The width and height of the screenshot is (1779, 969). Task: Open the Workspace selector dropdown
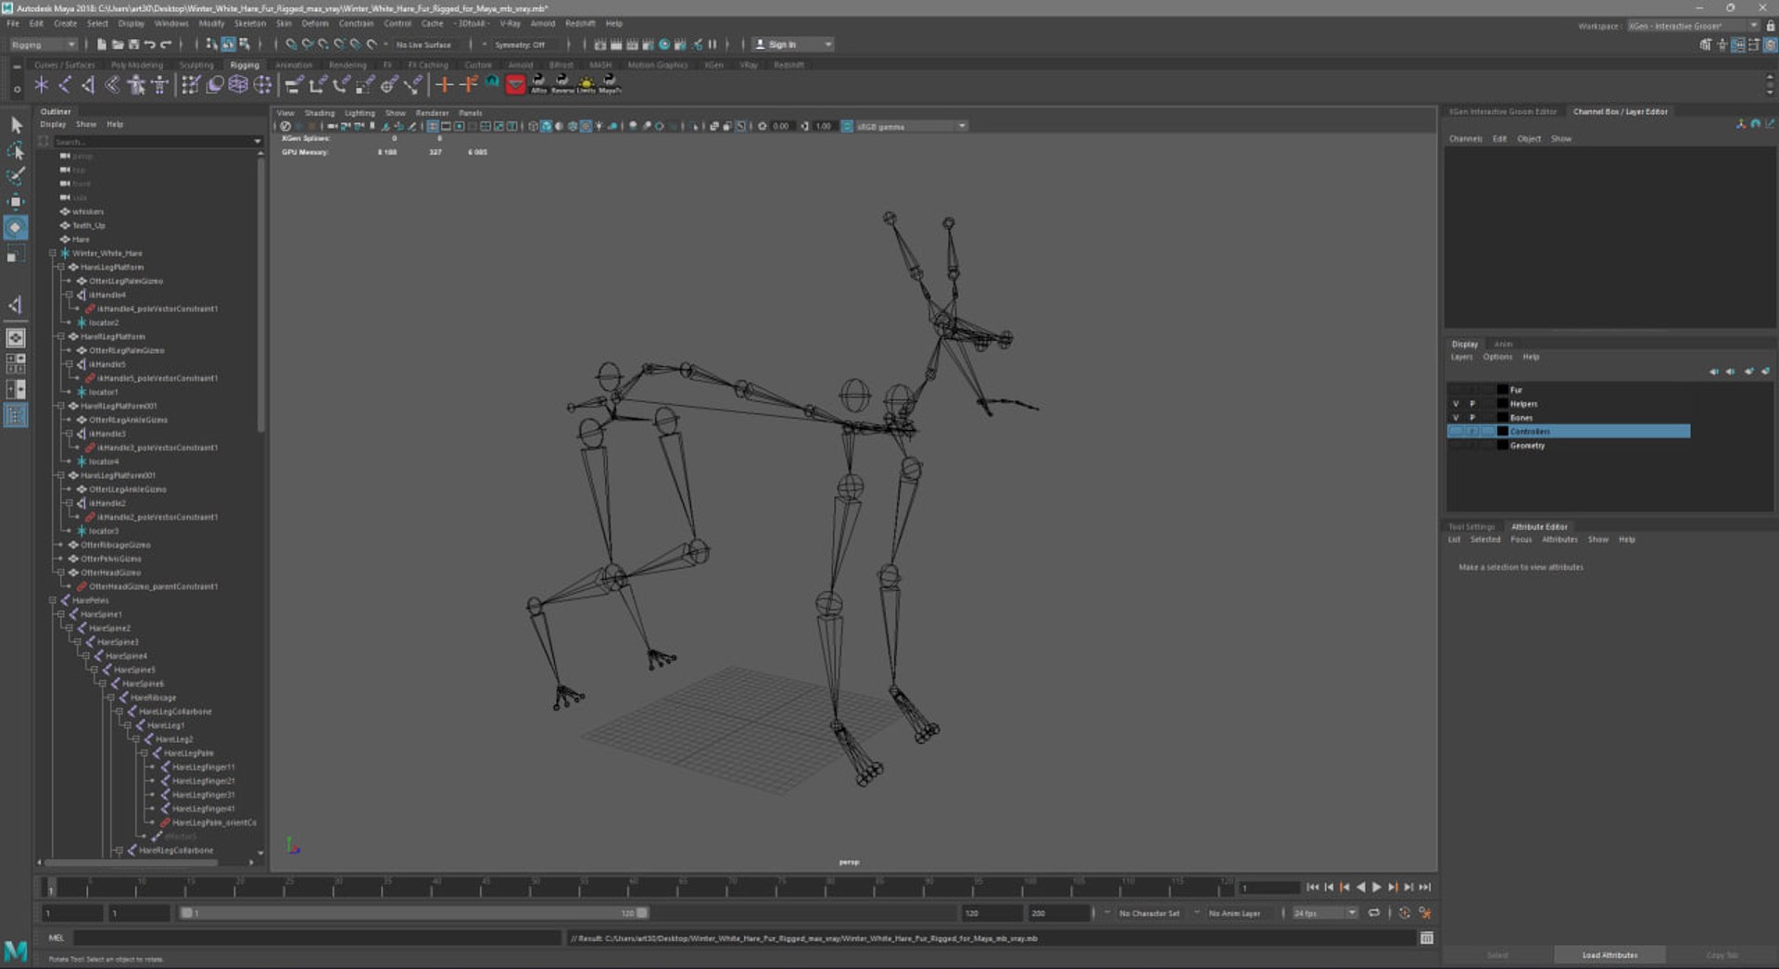click(x=1694, y=26)
